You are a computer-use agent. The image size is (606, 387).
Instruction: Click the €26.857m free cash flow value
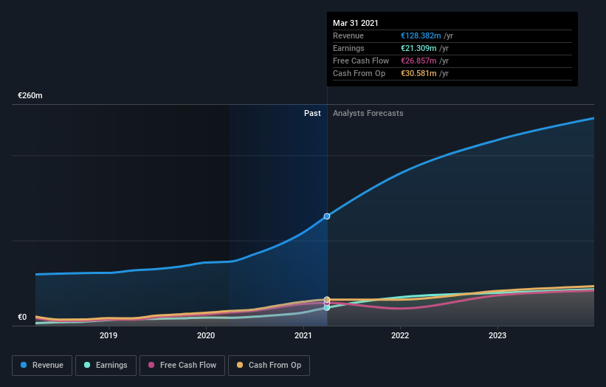419,61
